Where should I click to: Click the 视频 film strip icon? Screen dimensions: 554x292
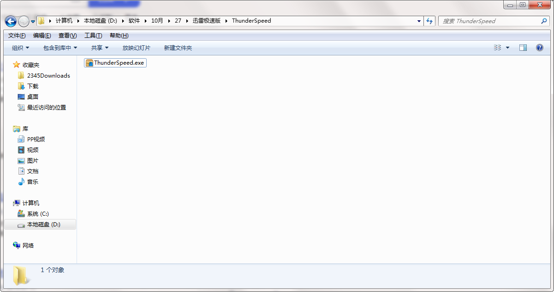[x=21, y=150]
